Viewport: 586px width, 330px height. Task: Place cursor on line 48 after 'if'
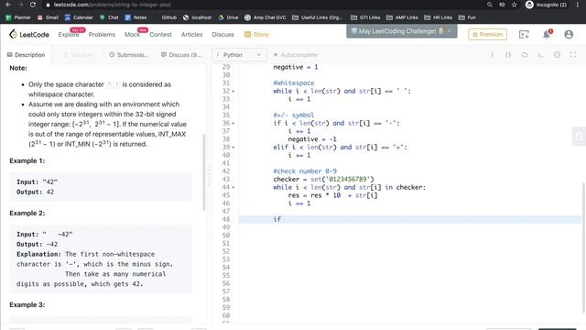pyautogui.click(x=281, y=219)
